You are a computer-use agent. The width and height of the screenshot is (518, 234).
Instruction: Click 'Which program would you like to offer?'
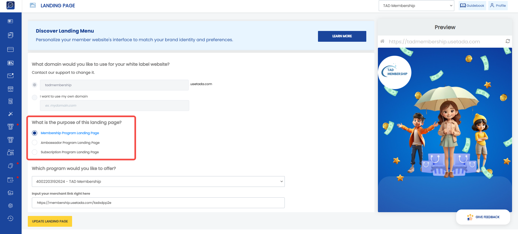click(x=74, y=169)
